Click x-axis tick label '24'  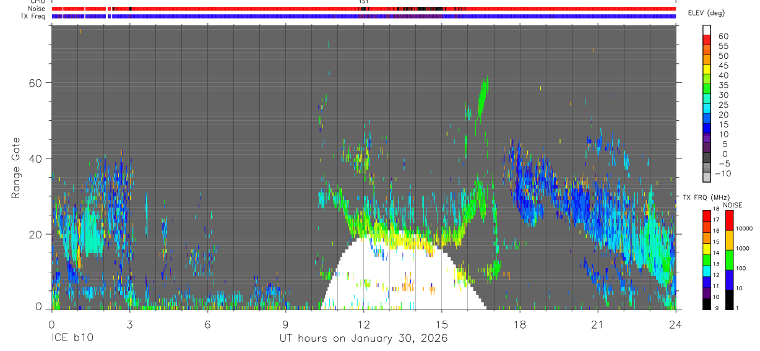(x=675, y=324)
